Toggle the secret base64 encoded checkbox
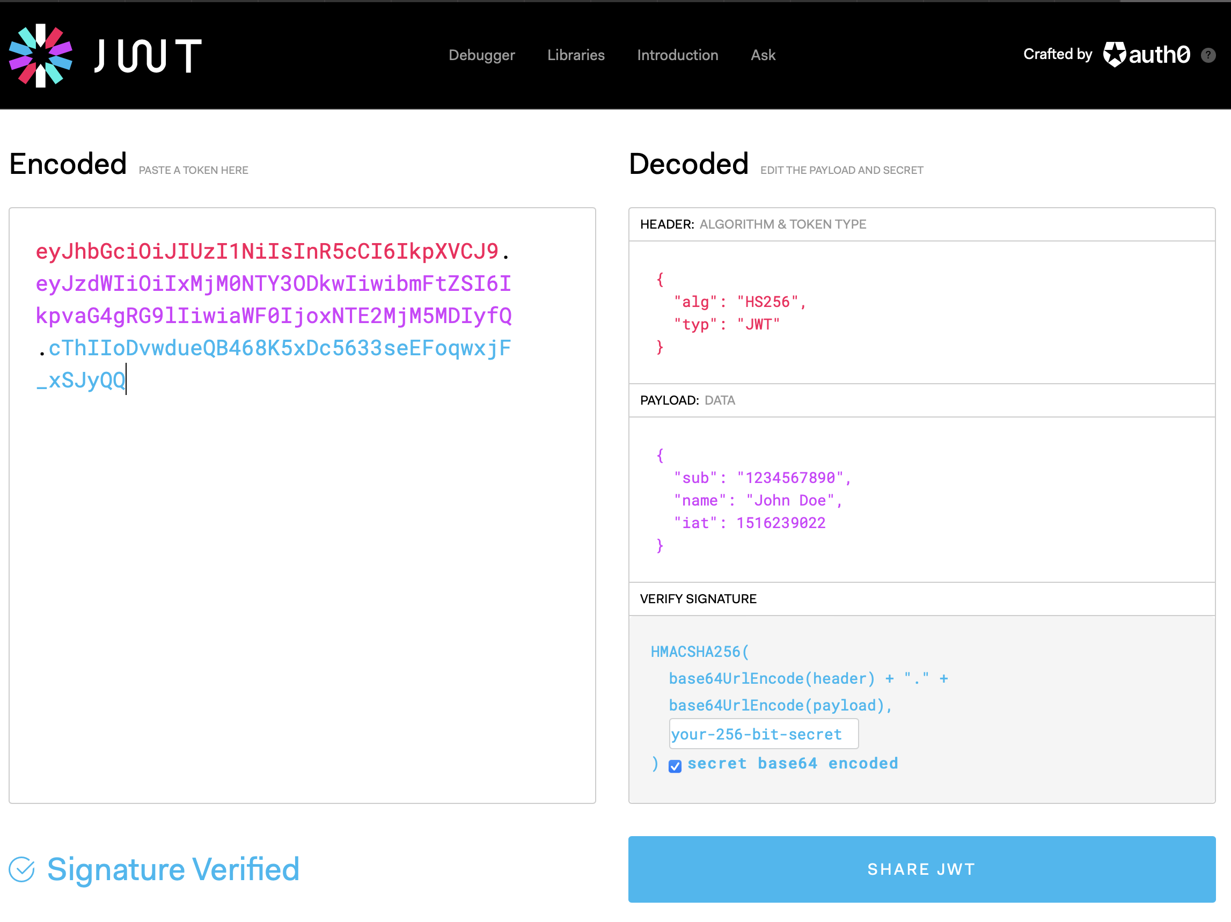This screenshot has width=1231, height=922. coord(675,766)
